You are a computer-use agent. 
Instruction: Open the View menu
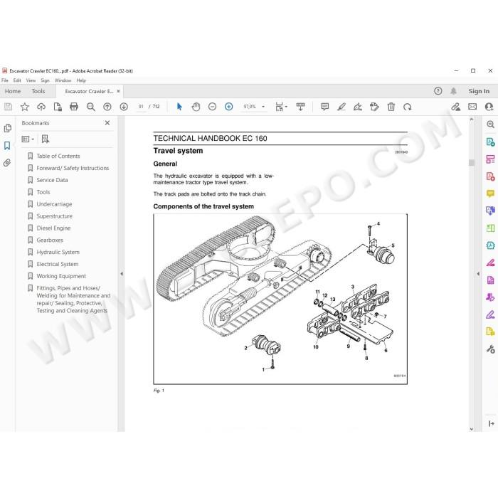31,80
